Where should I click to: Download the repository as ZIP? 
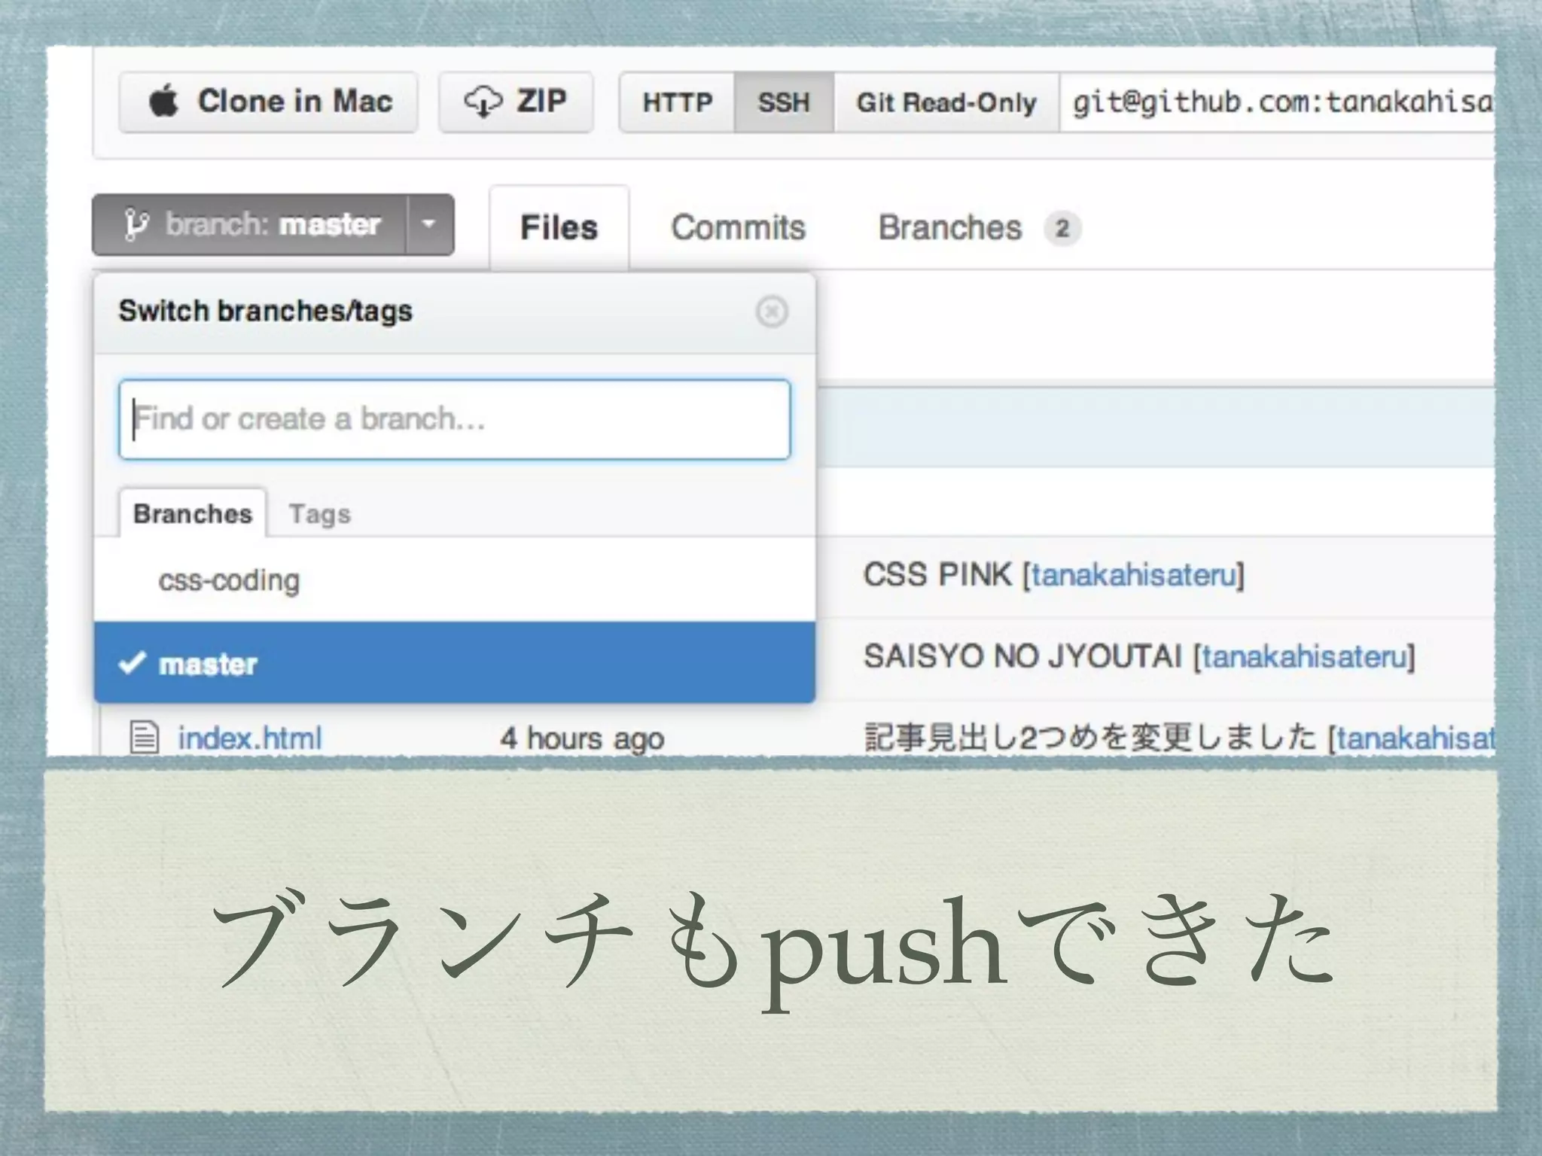point(516,102)
